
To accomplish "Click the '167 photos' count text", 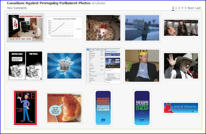I will 98,3.
